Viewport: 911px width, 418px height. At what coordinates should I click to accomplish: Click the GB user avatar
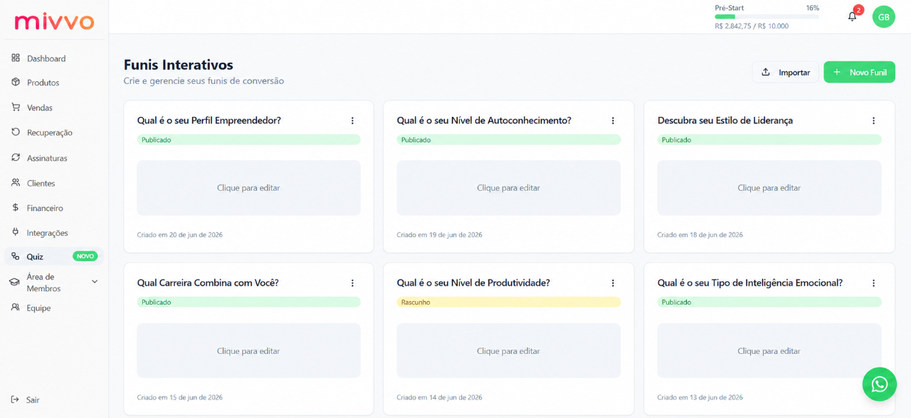click(x=883, y=16)
